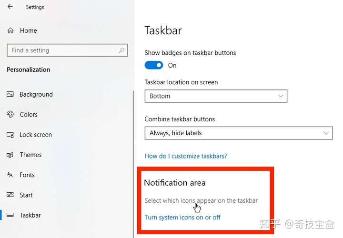Open Home via the house icon

pyautogui.click(x=10, y=30)
